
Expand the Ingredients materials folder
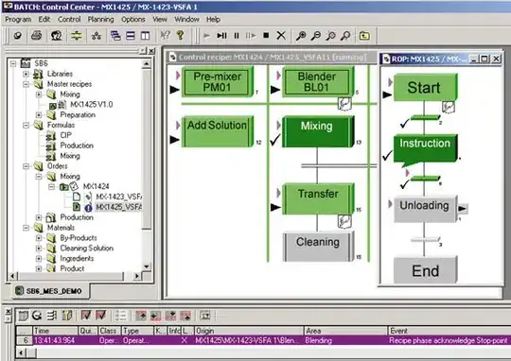pyautogui.click(x=39, y=258)
